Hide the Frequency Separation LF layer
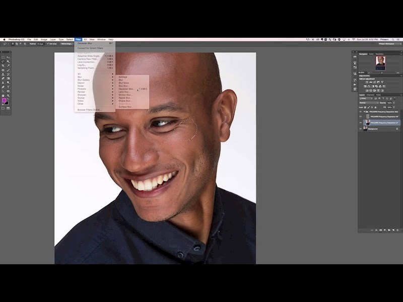Screen dimensions: 403x302 click(360, 123)
